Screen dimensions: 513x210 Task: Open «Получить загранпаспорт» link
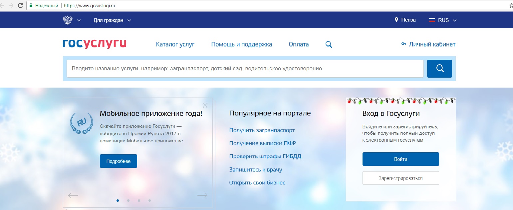[x=262, y=130]
